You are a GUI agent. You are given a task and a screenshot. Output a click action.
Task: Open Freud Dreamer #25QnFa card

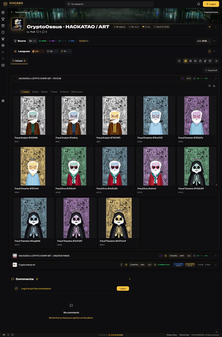197,120
